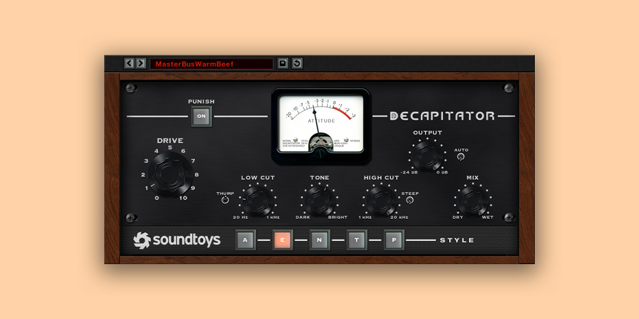Click the Tone knob
Screen dimensions: 639x319
(319, 201)
